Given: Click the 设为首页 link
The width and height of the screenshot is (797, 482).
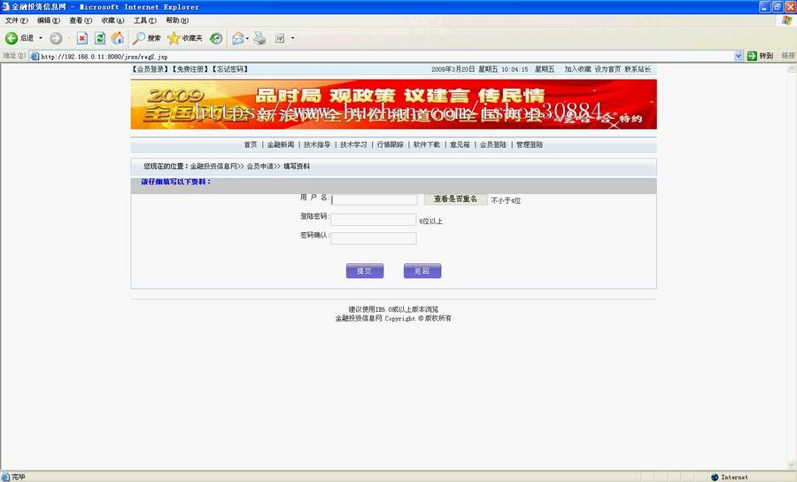Looking at the screenshot, I should tap(607, 69).
